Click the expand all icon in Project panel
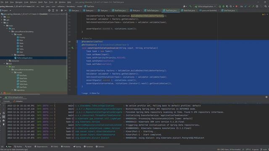 [x=53, y=10]
